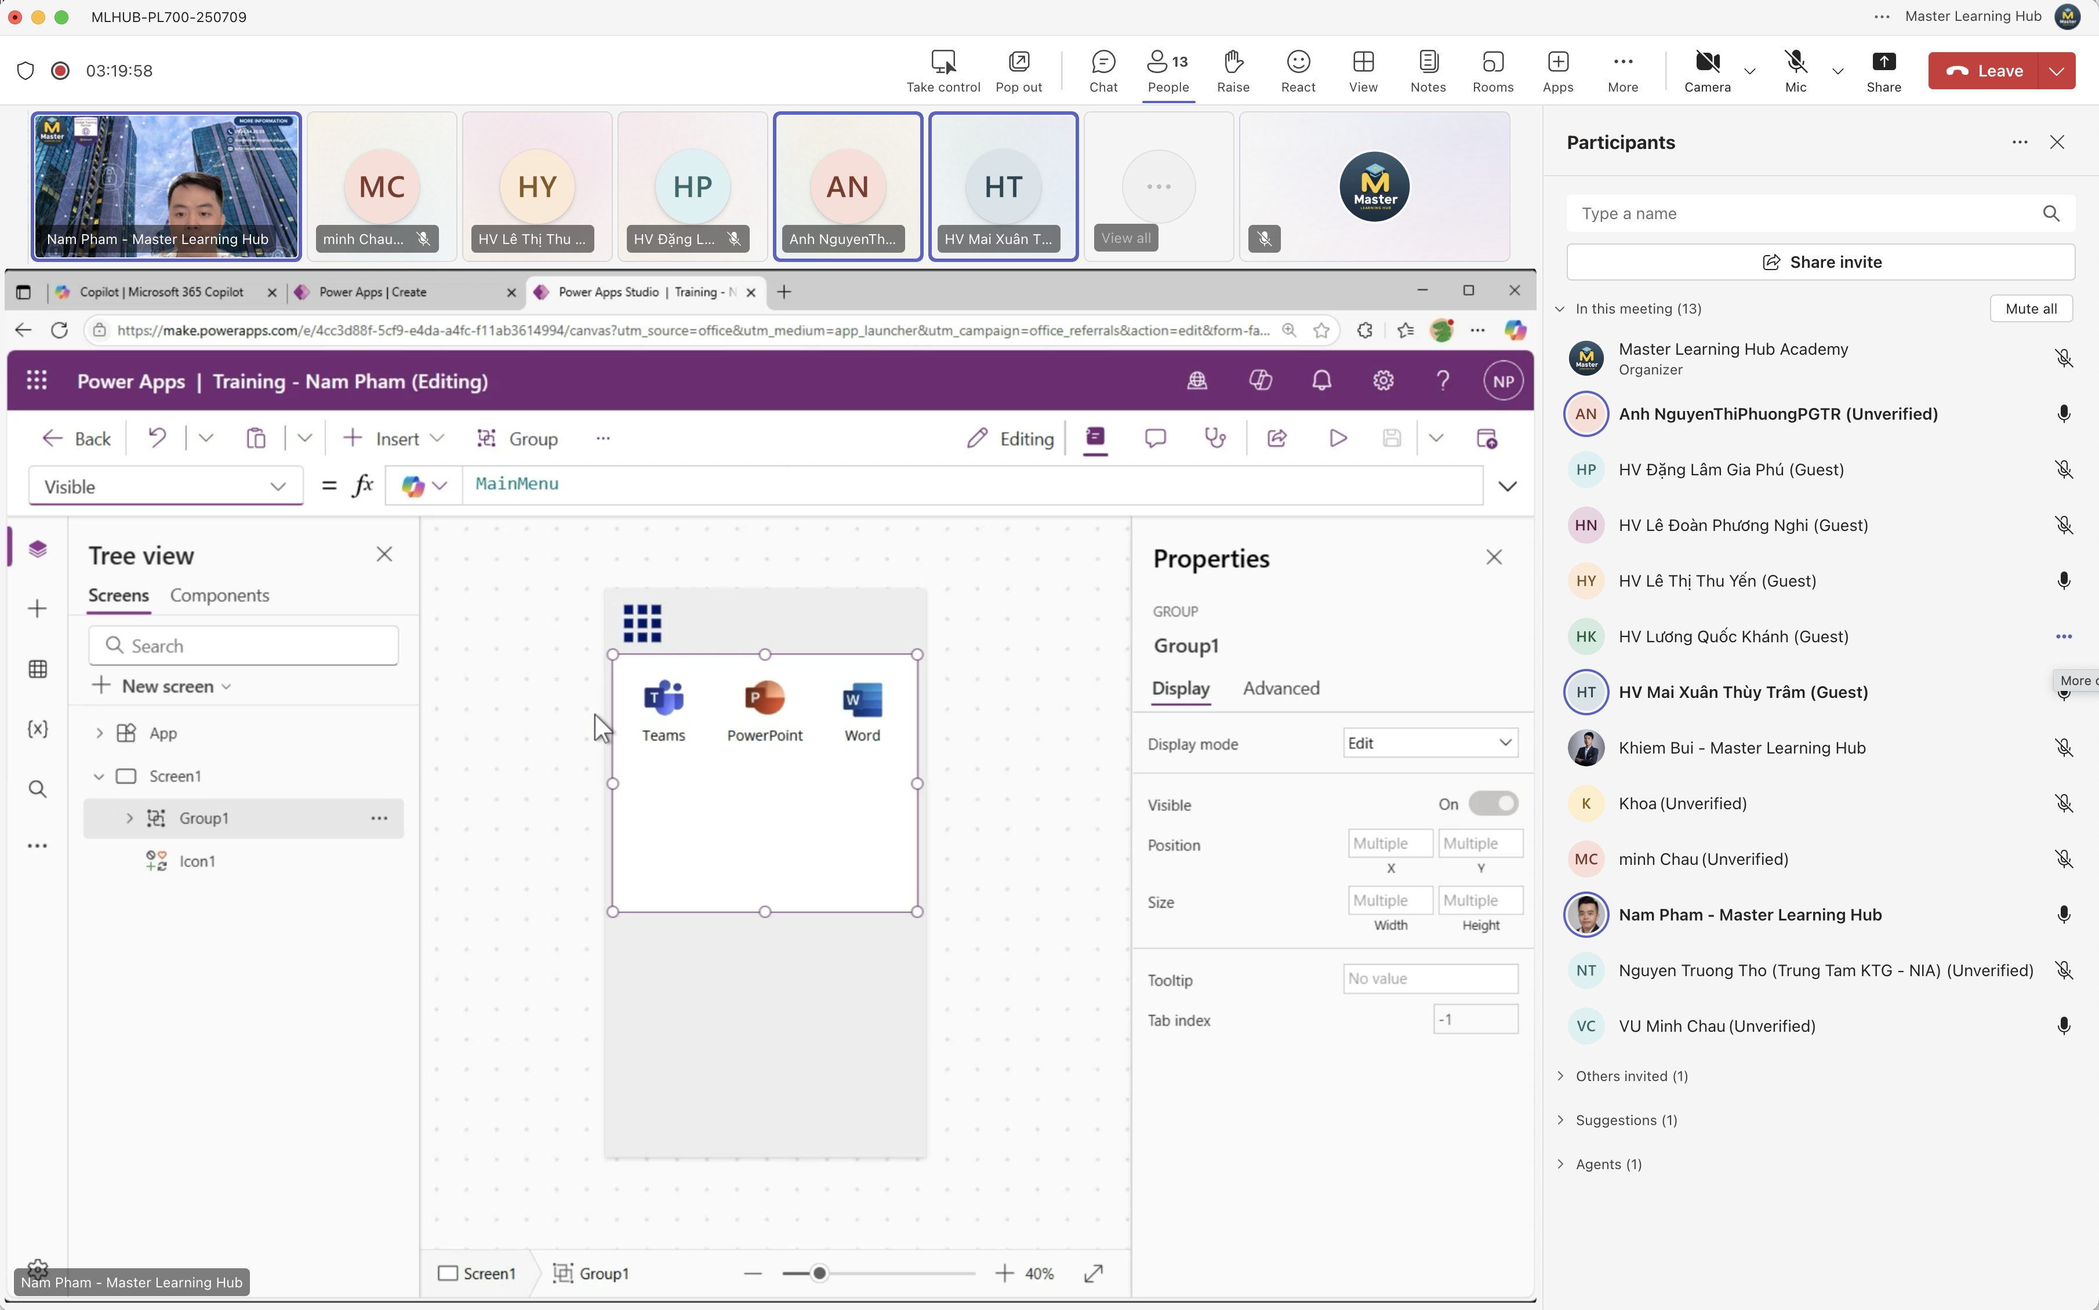Click the Insert plus icon in the left rail

[37, 608]
